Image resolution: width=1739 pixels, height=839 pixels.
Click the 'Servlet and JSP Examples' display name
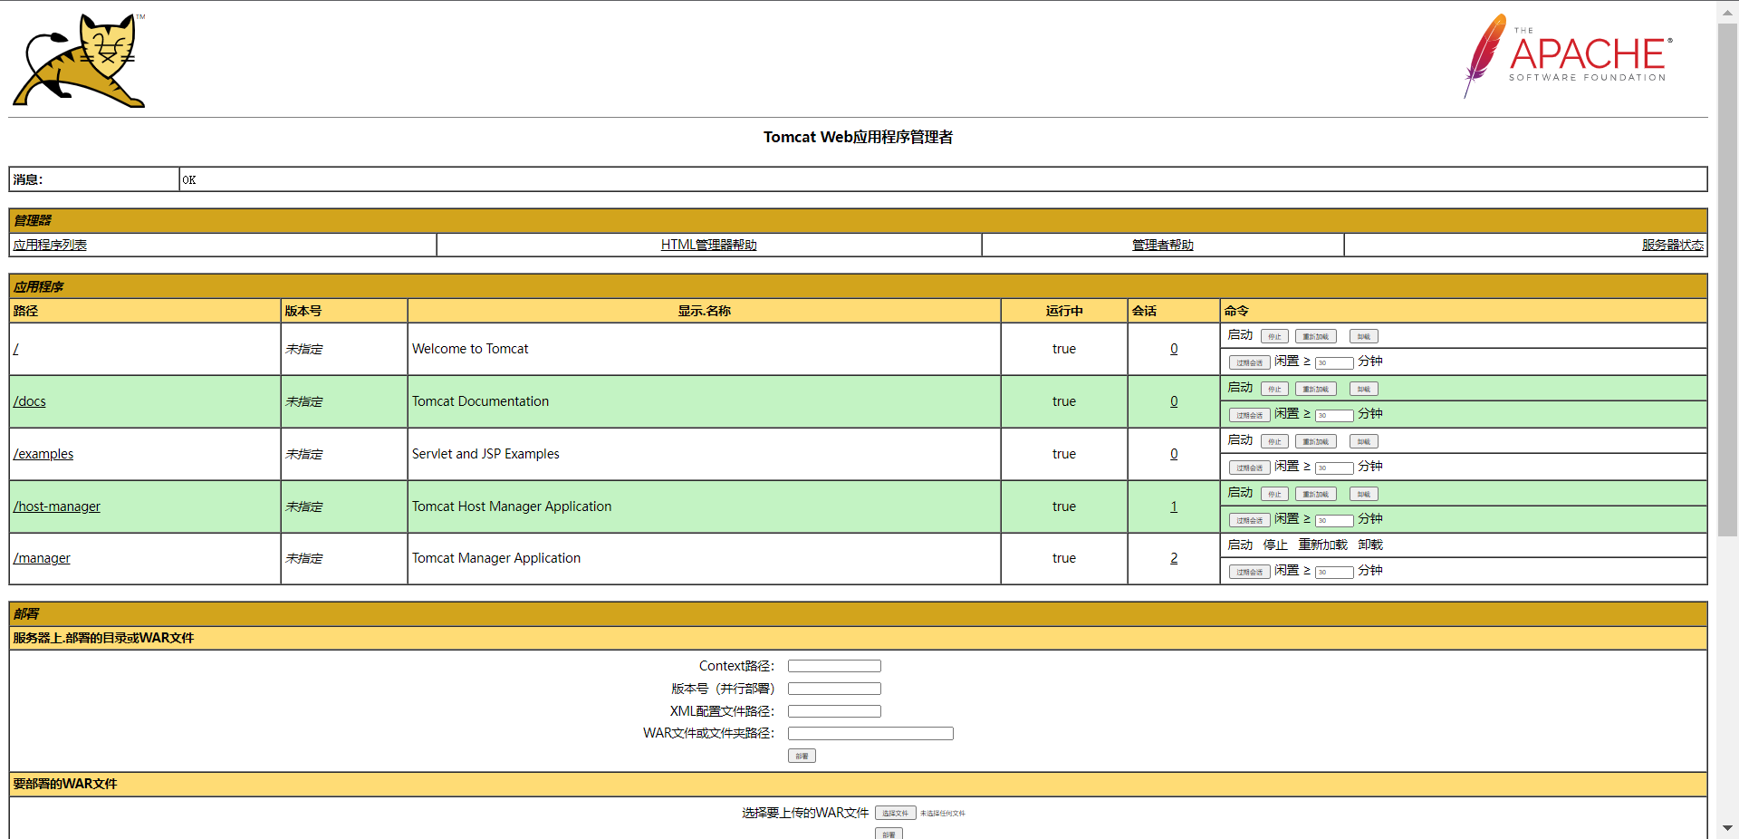pos(485,454)
